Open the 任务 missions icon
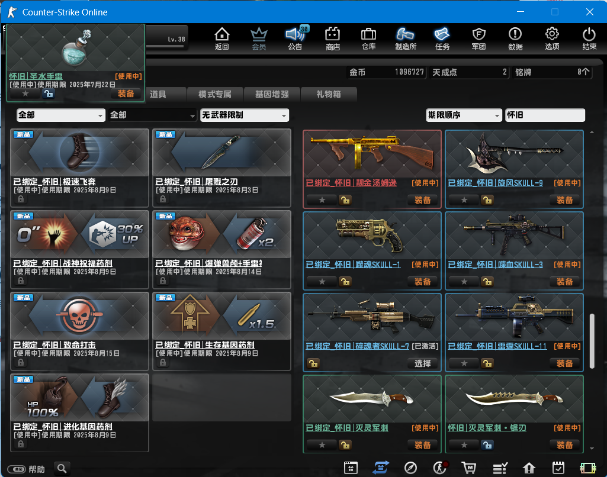The width and height of the screenshot is (607, 477). click(442, 38)
